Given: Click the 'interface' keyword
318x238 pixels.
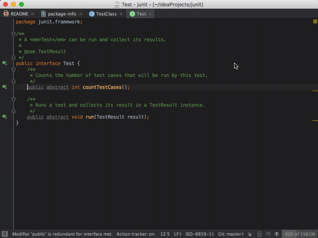Looking at the screenshot, I should (x=48, y=63).
